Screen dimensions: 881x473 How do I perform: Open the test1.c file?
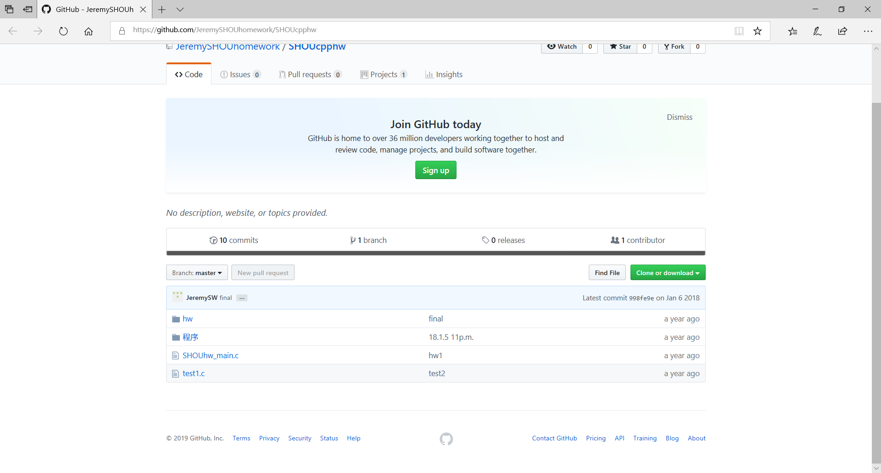[x=194, y=373]
